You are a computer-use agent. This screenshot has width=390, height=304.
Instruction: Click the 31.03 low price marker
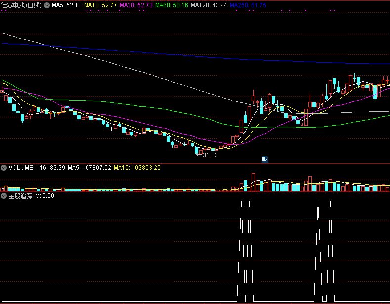(211, 155)
